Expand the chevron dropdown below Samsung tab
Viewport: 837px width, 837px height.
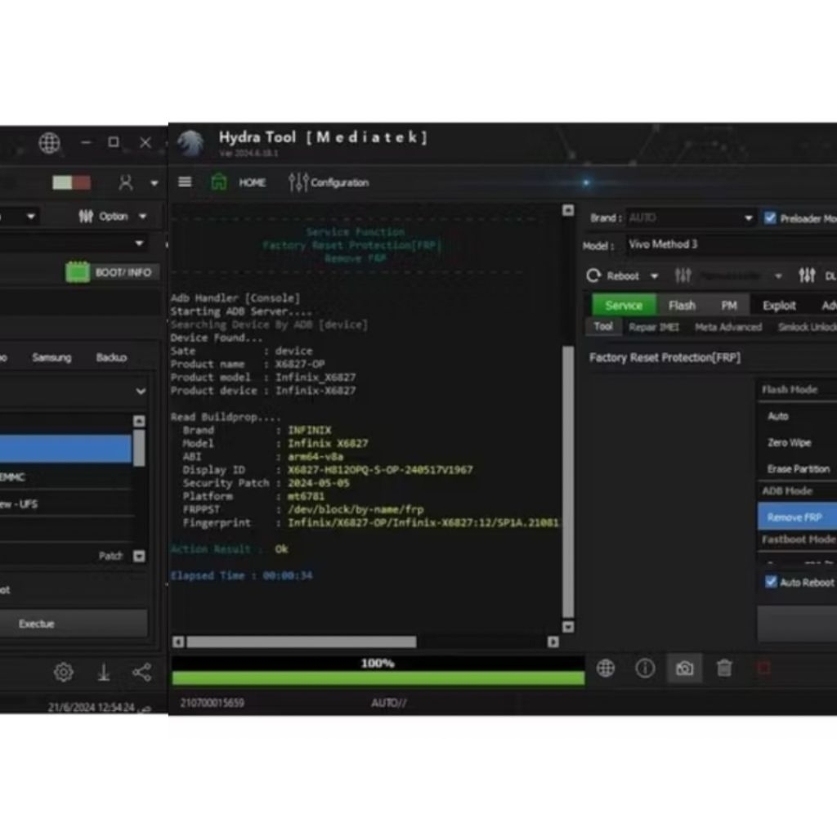tap(141, 392)
